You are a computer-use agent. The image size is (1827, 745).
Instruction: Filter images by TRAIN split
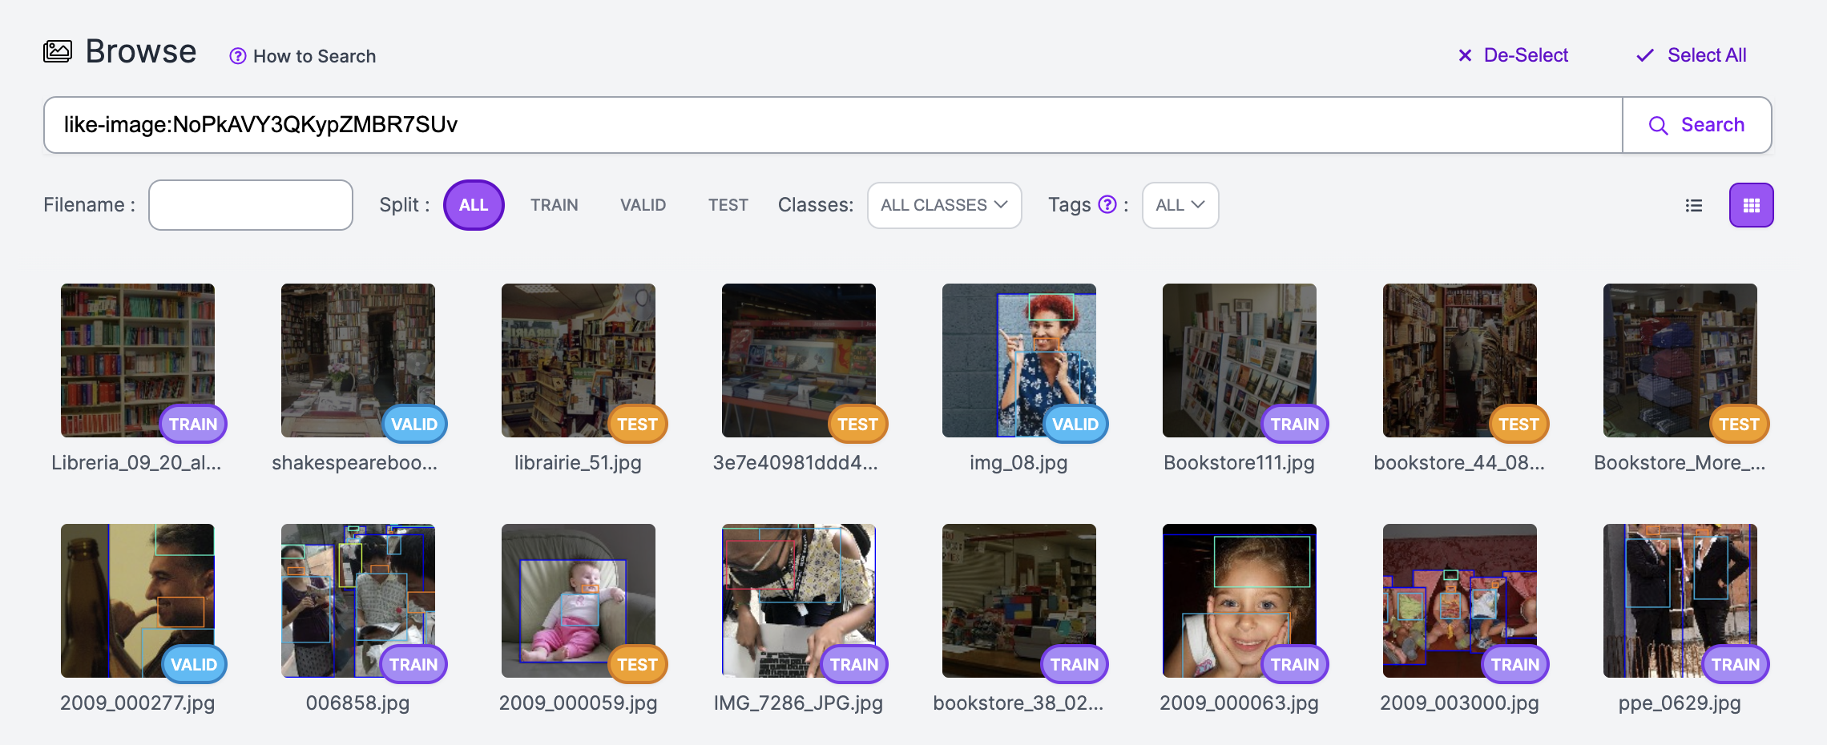pyautogui.click(x=554, y=205)
